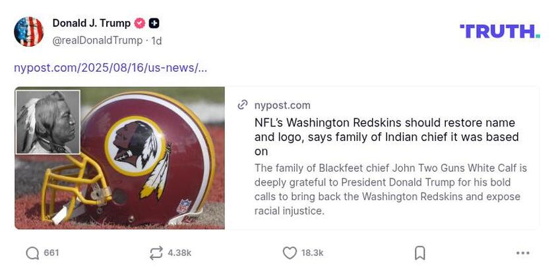
Task: Click the 4.38k ReTruth count
Action: [x=179, y=253]
